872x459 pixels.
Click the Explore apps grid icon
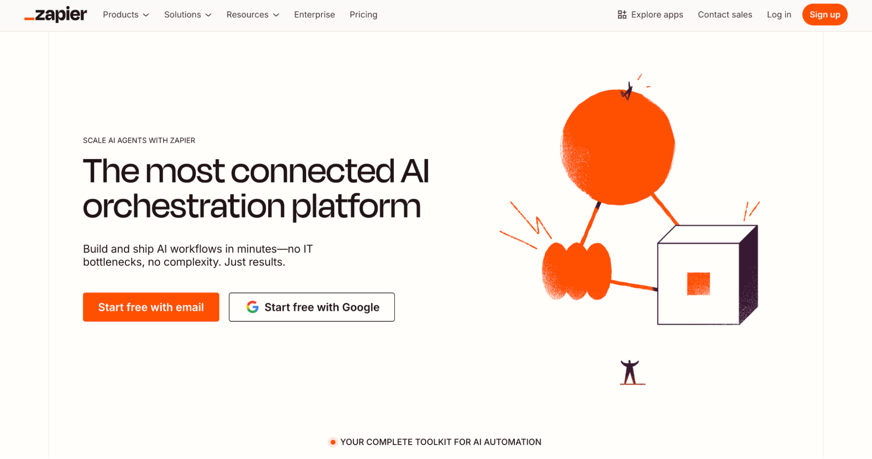[621, 14]
